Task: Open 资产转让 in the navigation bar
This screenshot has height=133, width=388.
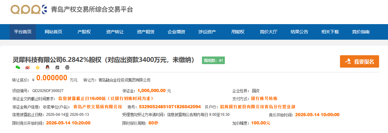Action: click(x=115, y=32)
